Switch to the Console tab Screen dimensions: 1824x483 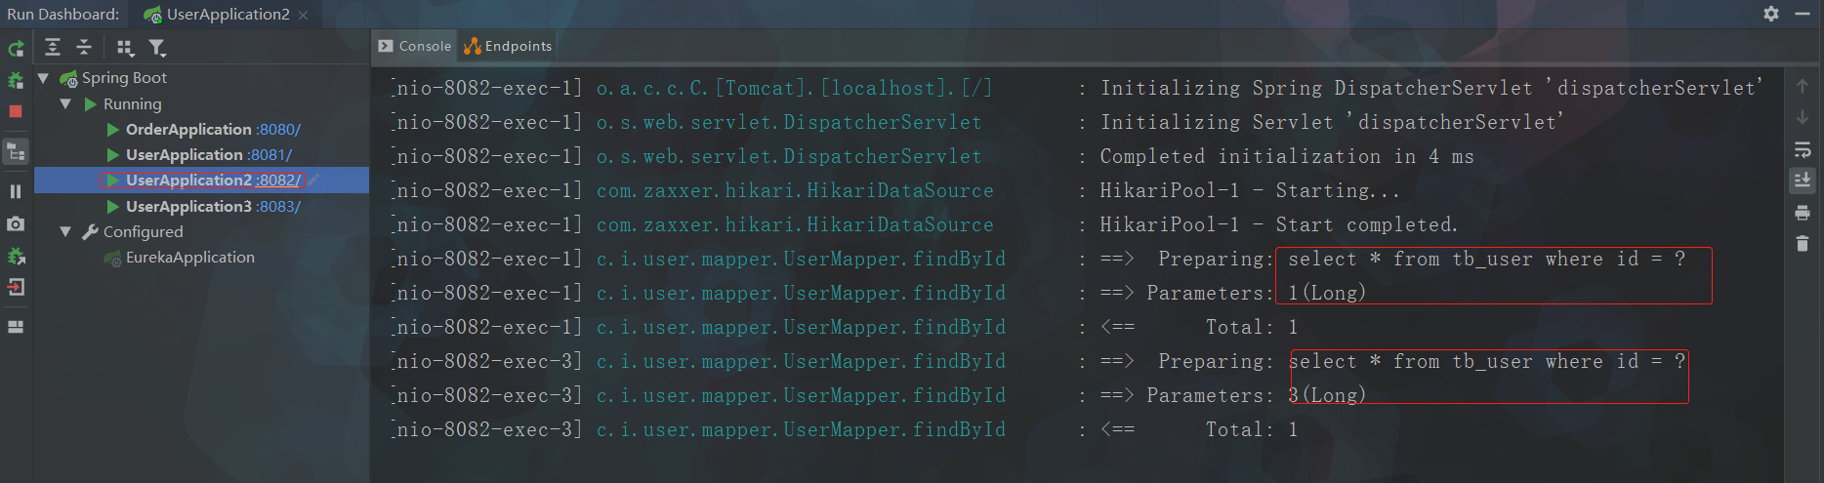point(415,46)
